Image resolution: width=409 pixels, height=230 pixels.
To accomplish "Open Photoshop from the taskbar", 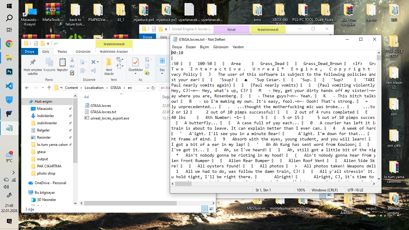I will (9, 72).
